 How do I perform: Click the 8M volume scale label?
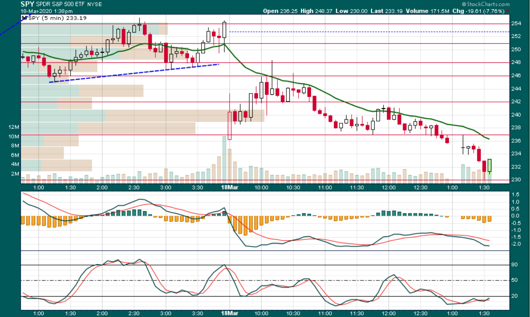point(15,145)
